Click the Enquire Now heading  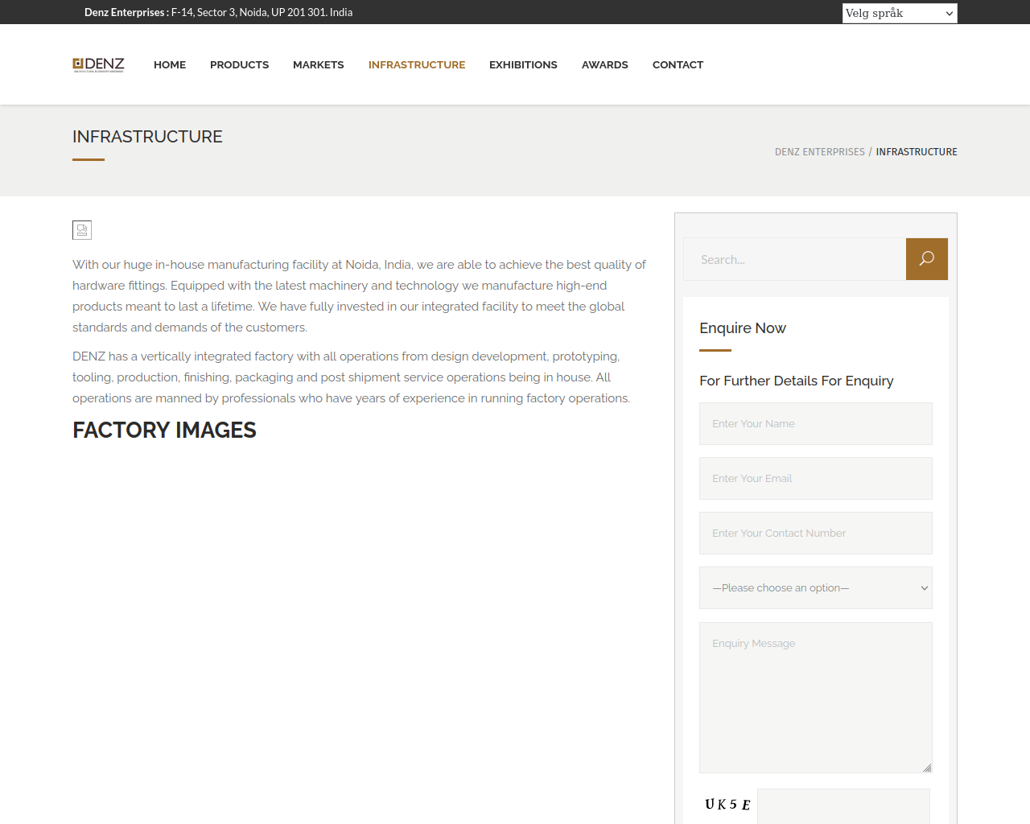tap(743, 328)
